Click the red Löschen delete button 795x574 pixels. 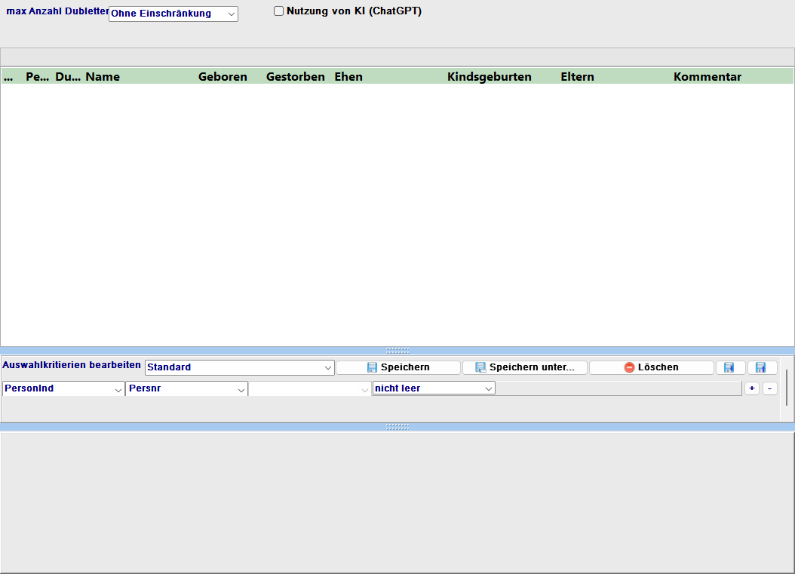click(x=651, y=367)
